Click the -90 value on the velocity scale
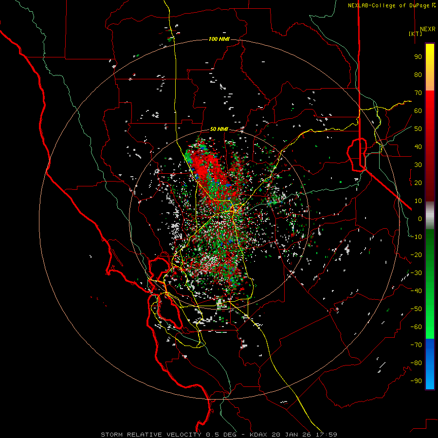 (x=416, y=381)
